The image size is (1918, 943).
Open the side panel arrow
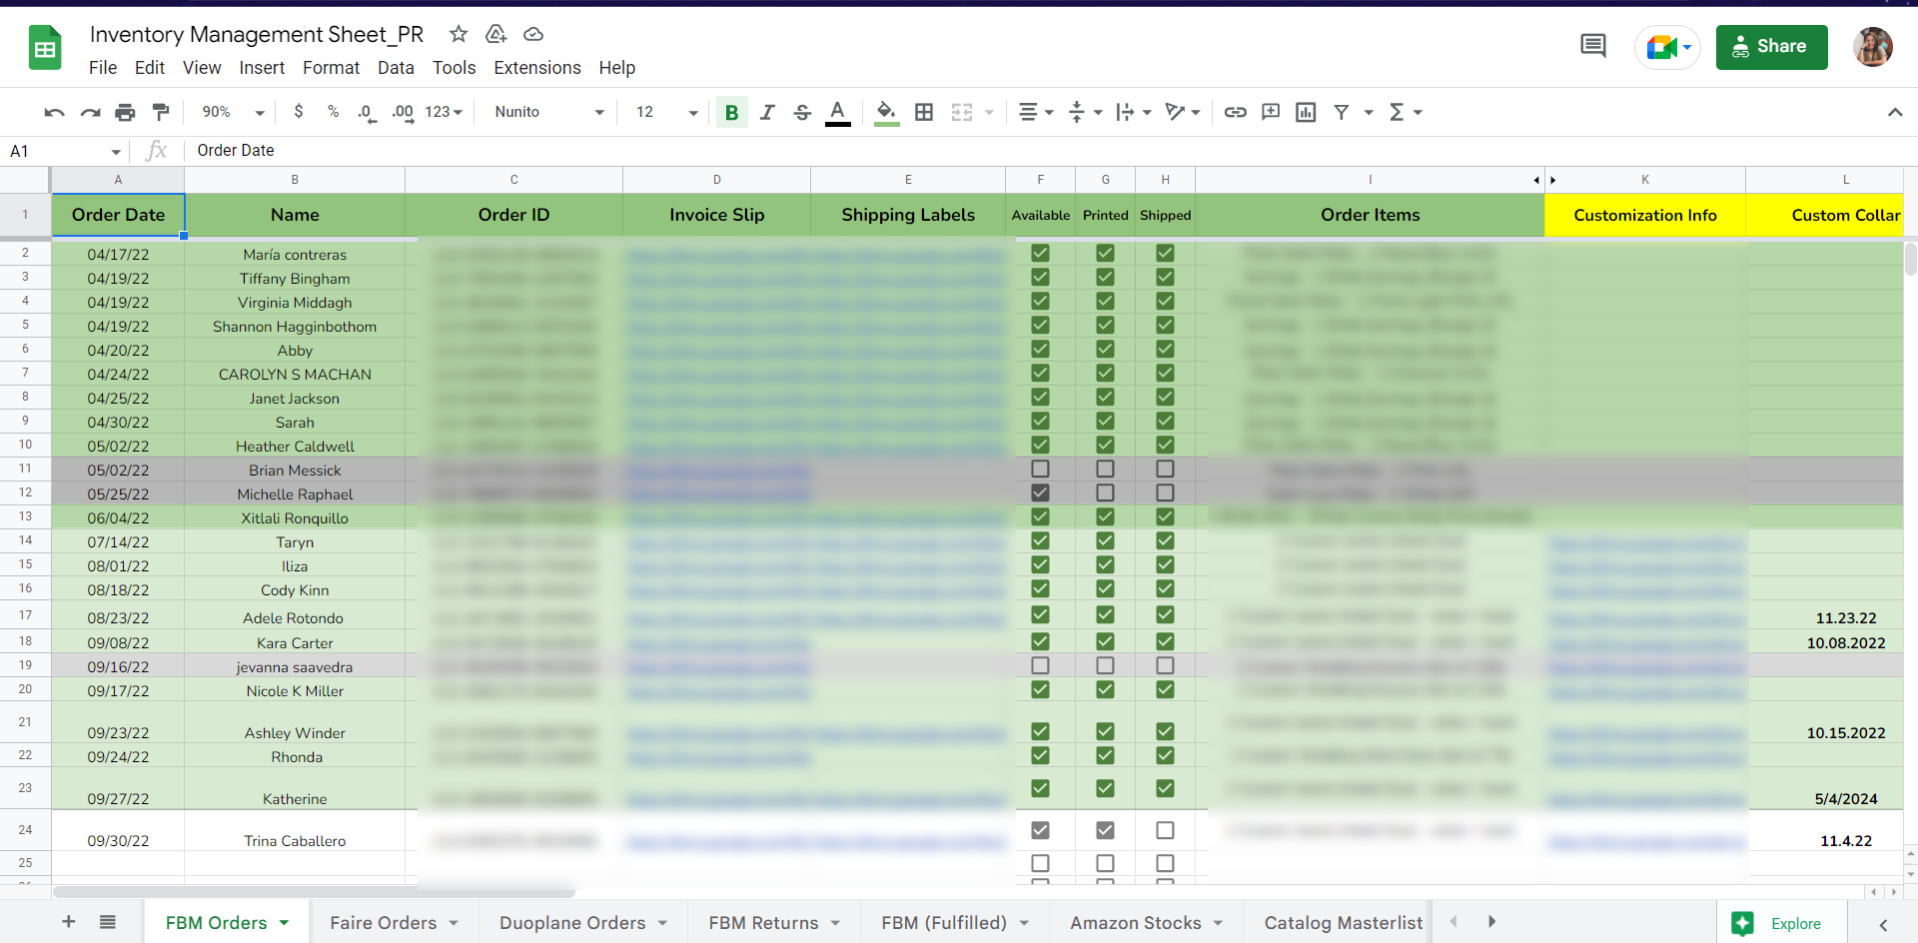[1883, 925]
